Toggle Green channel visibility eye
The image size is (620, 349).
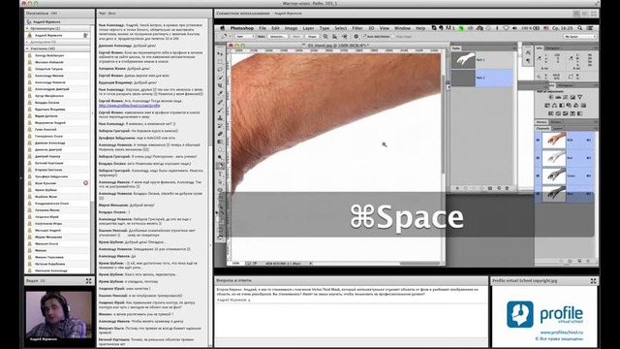[x=539, y=175]
